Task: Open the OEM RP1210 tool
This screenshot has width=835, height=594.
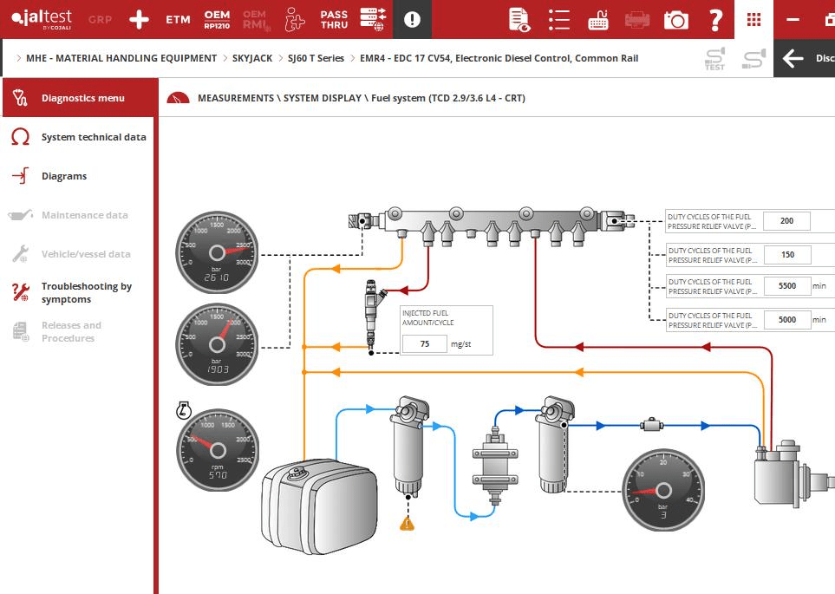Action: tap(217, 19)
